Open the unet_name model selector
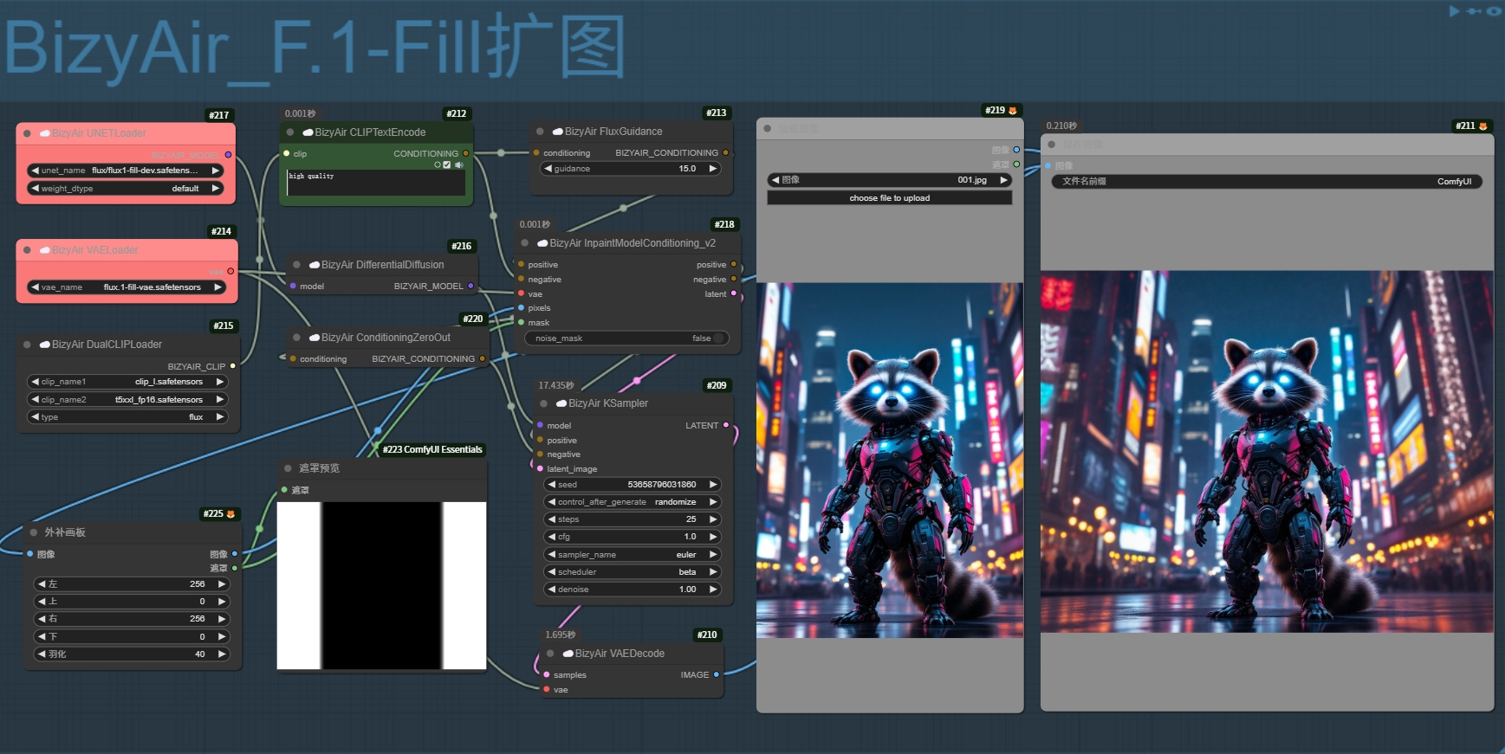 tap(126, 171)
